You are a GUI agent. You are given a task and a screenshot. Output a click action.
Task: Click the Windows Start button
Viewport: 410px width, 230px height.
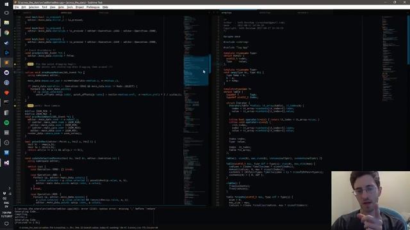pyautogui.click(x=6, y=4)
